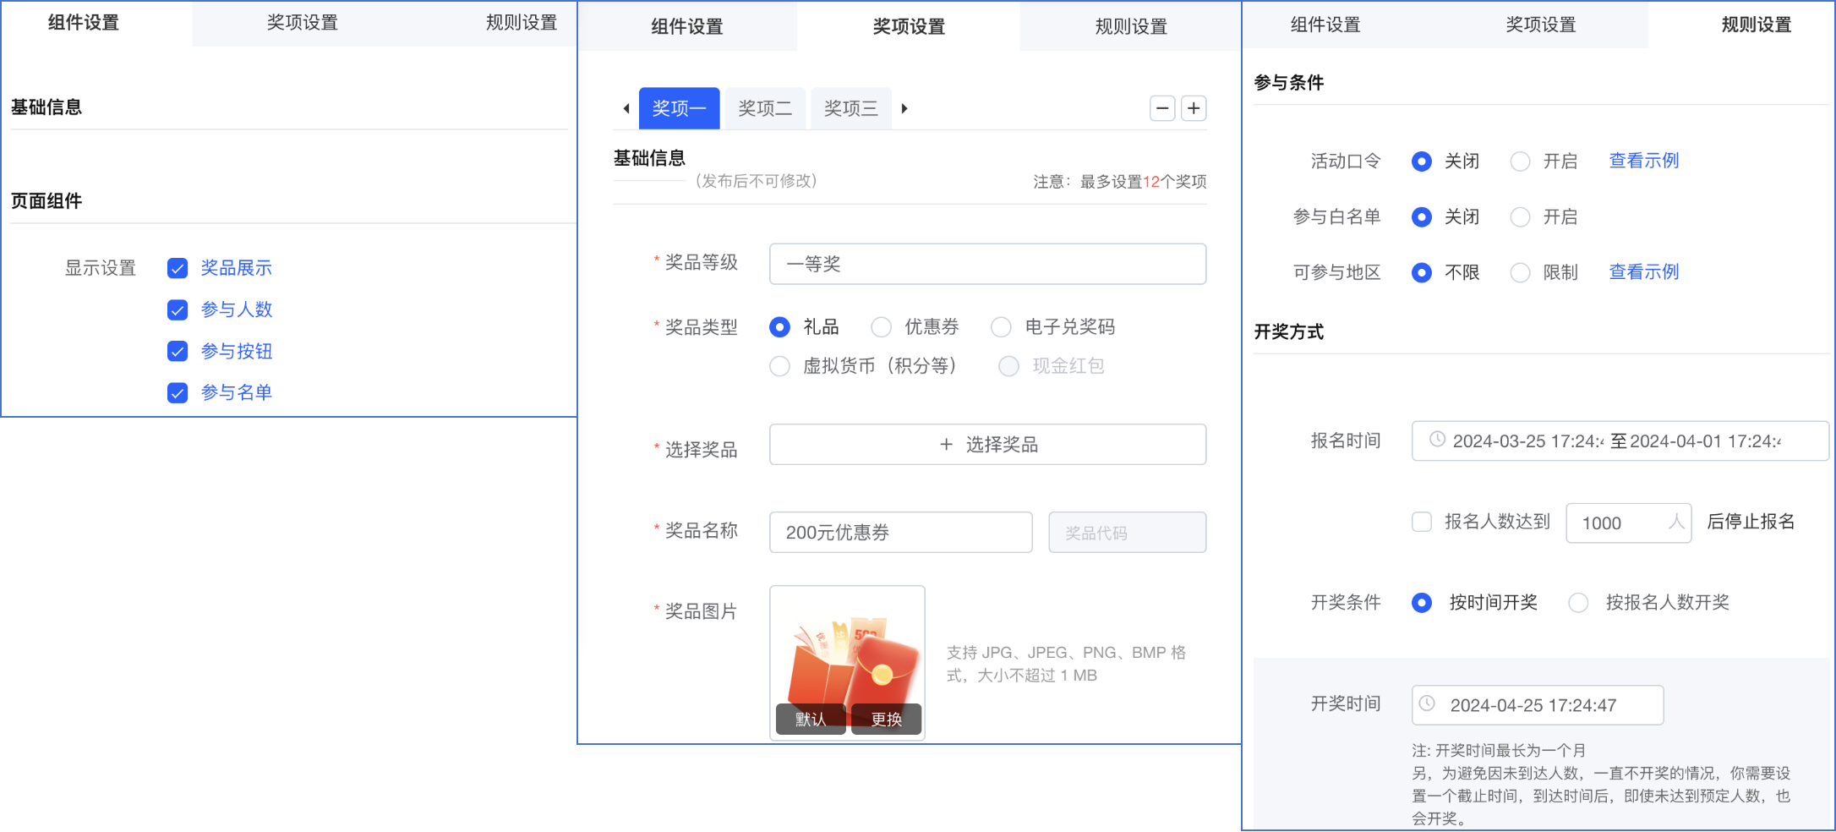Open the 开奖时间 datetime picker
This screenshot has width=1836, height=832.
1537,705
